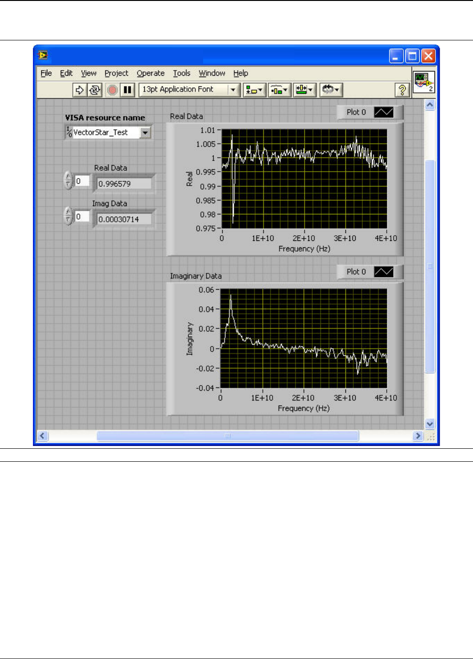Click the Imaginary y-axis label

189,339
